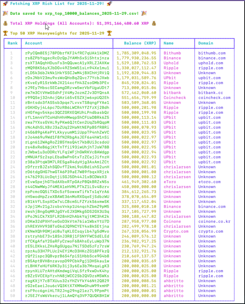Click the bitbank.cc domain entry

pos(210,93)
